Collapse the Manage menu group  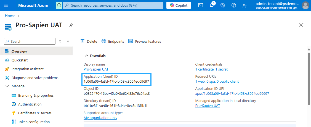(7, 86)
